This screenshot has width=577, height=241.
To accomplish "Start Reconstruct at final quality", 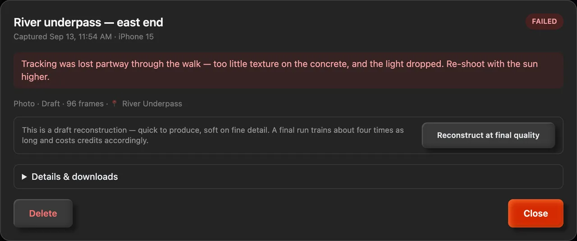I will pyautogui.click(x=488, y=135).
